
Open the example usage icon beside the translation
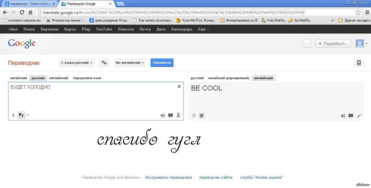pos(351,116)
